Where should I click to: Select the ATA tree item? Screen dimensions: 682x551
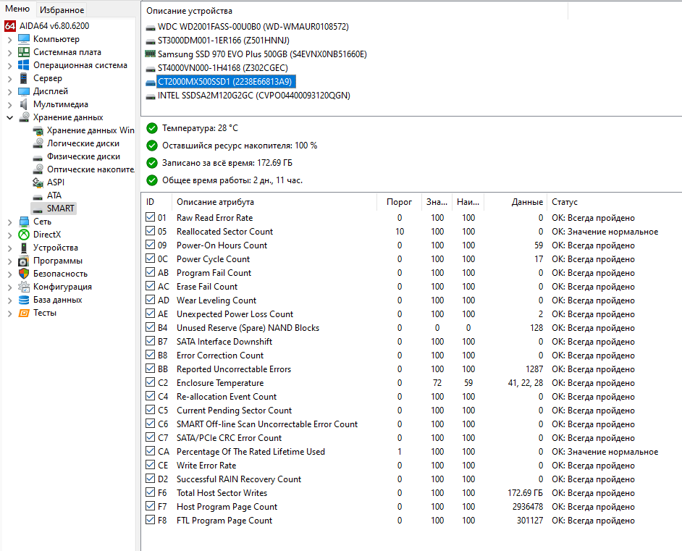click(x=54, y=195)
